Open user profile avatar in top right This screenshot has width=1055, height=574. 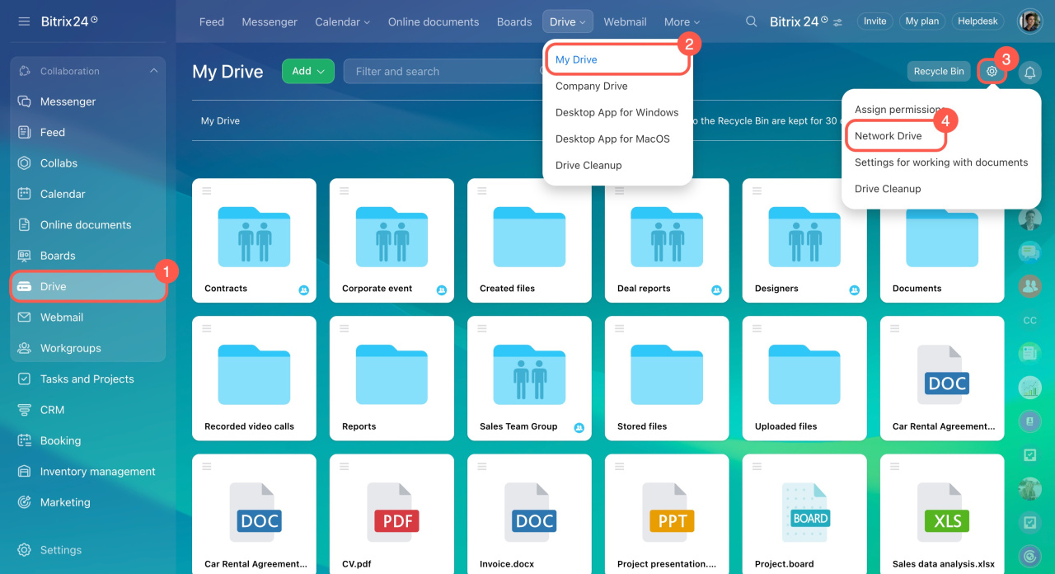click(x=1029, y=21)
